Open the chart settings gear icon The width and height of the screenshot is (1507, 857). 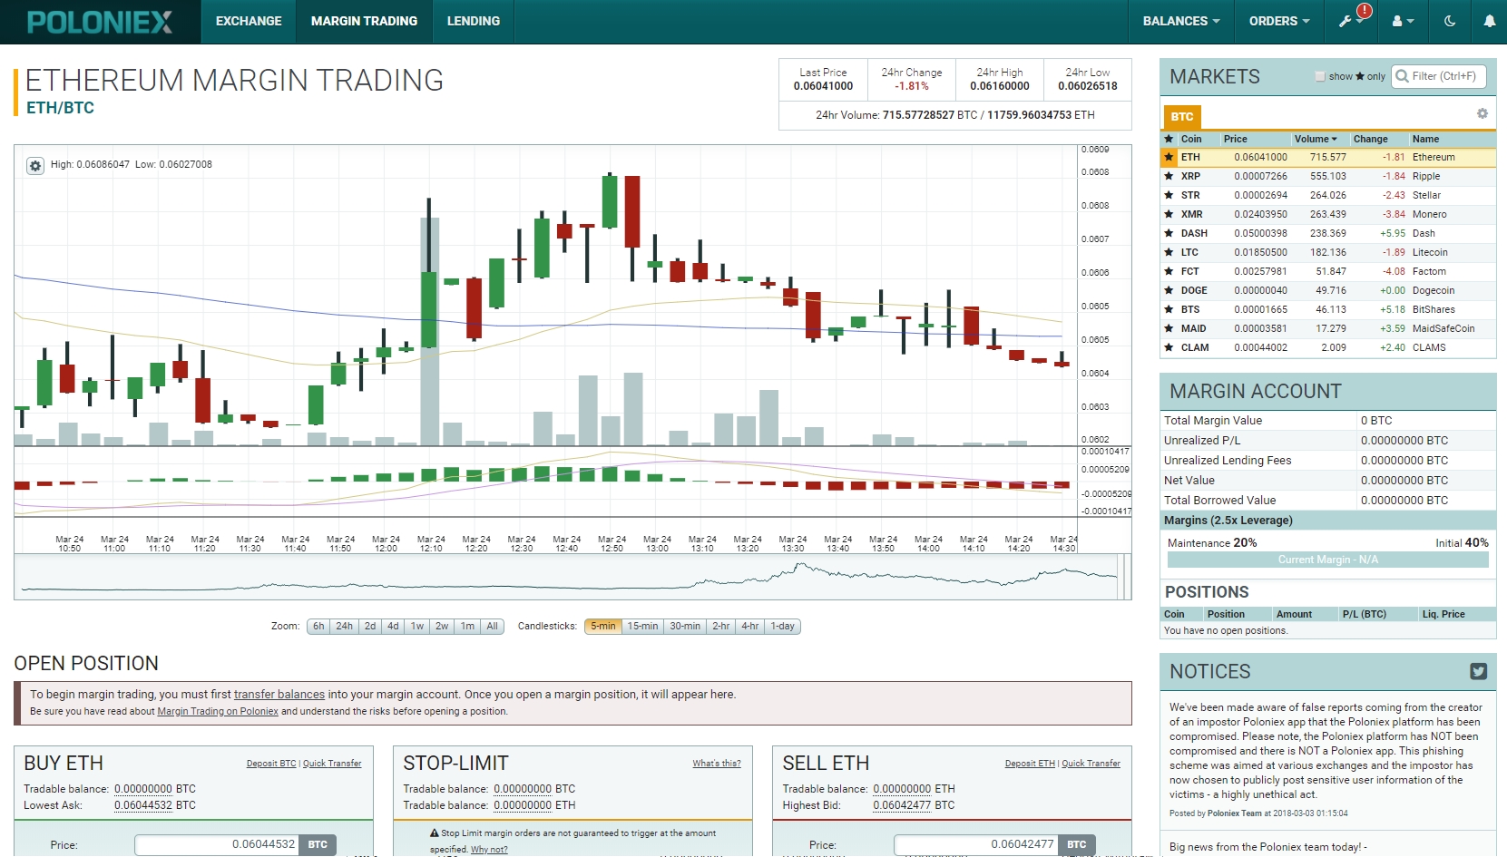click(x=34, y=166)
